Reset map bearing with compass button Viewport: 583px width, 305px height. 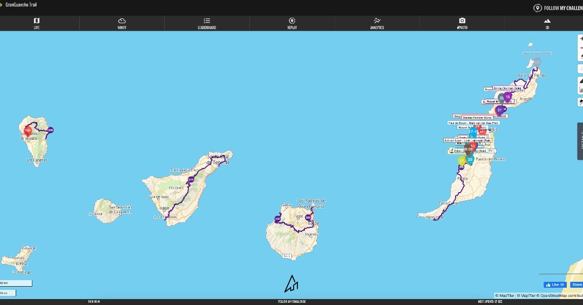(x=580, y=56)
